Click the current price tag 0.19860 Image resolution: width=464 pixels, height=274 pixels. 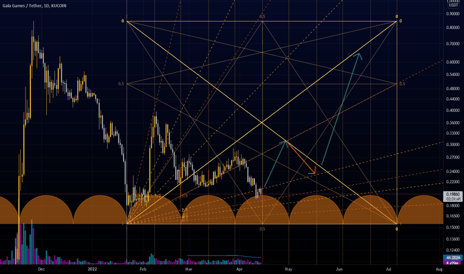click(453, 194)
